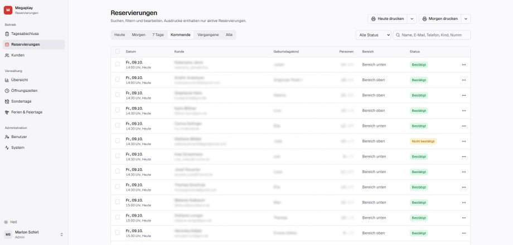Check the first reservation row checkbox

pyautogui.click(x=118, y=64)
